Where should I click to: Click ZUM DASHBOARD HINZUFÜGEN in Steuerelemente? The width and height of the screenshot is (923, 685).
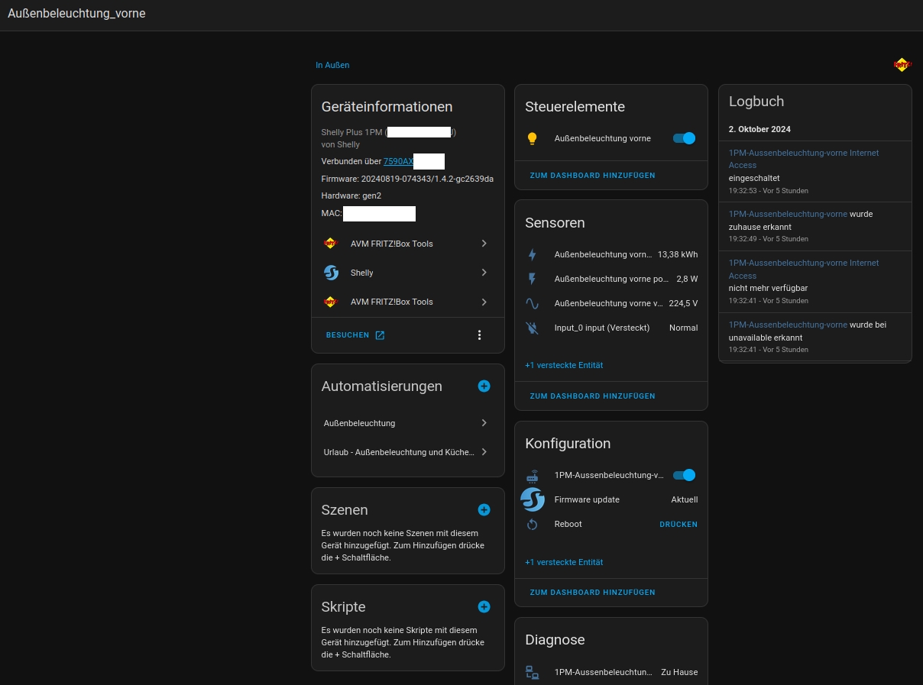point(592,176)
